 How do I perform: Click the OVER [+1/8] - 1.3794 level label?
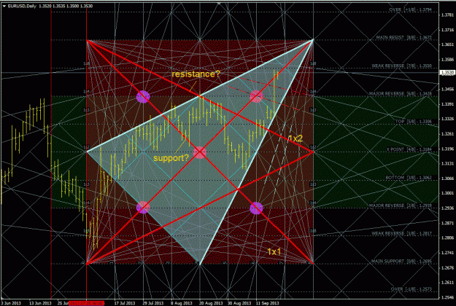[410, 10]
